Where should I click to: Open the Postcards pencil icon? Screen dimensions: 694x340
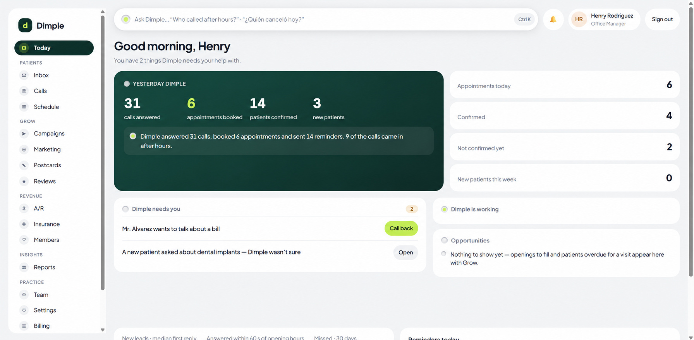tap(24, 165)
